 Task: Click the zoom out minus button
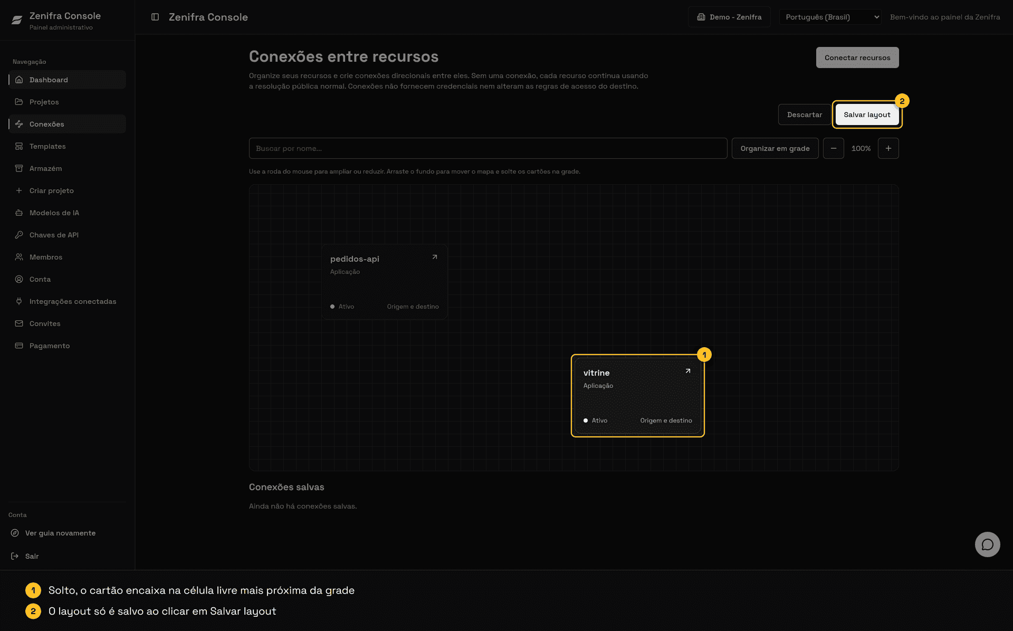[x=833, y=148]
